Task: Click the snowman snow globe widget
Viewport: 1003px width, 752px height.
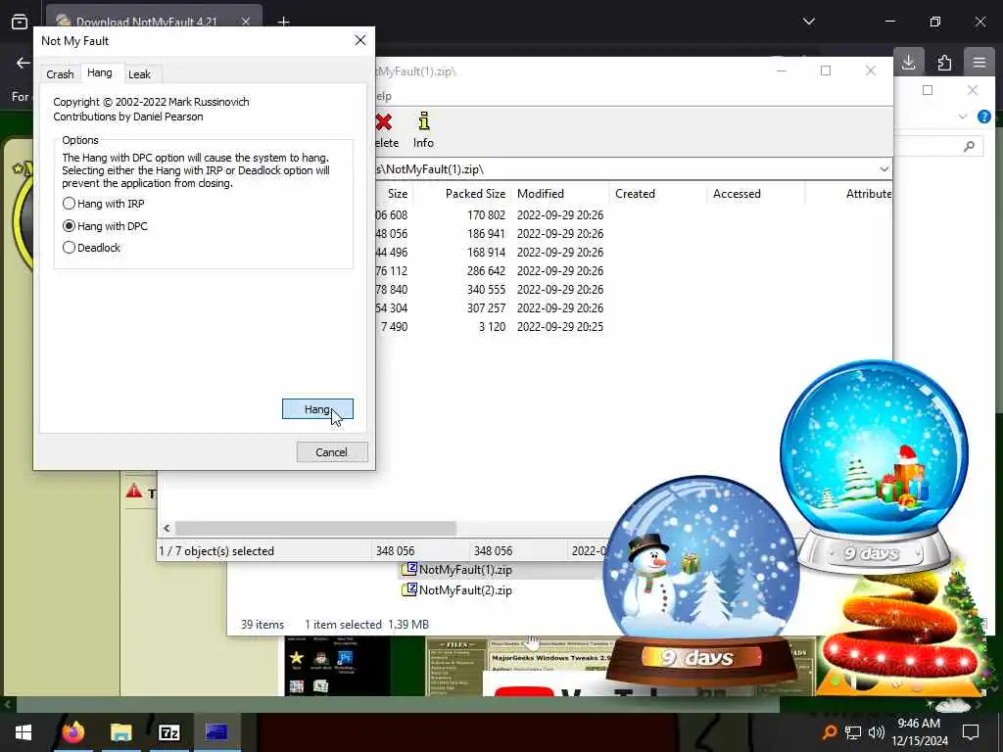Action: tap(701, 581)
